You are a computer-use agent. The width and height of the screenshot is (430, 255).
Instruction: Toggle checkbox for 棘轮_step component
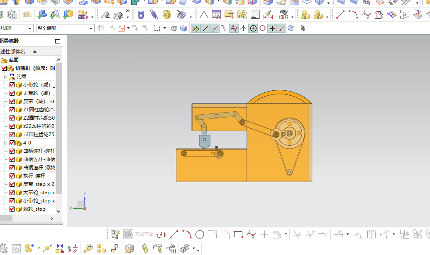(12, 209)
